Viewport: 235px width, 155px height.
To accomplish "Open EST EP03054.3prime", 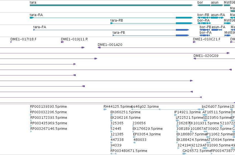I will click(134, 137).
